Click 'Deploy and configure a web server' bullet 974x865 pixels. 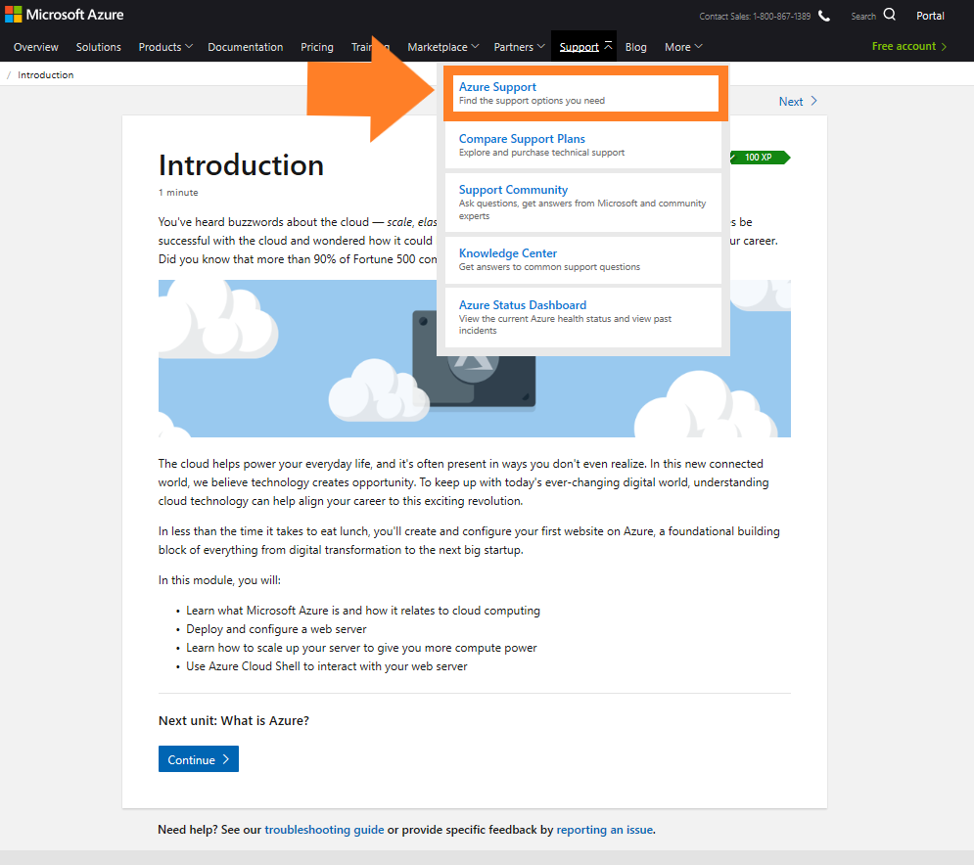tap(276, 629)
